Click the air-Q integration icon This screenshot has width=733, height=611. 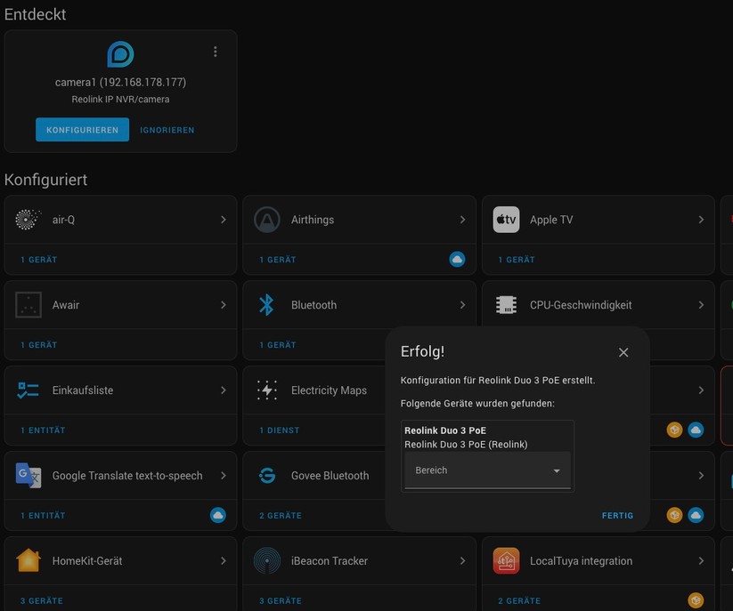[28, 219]
